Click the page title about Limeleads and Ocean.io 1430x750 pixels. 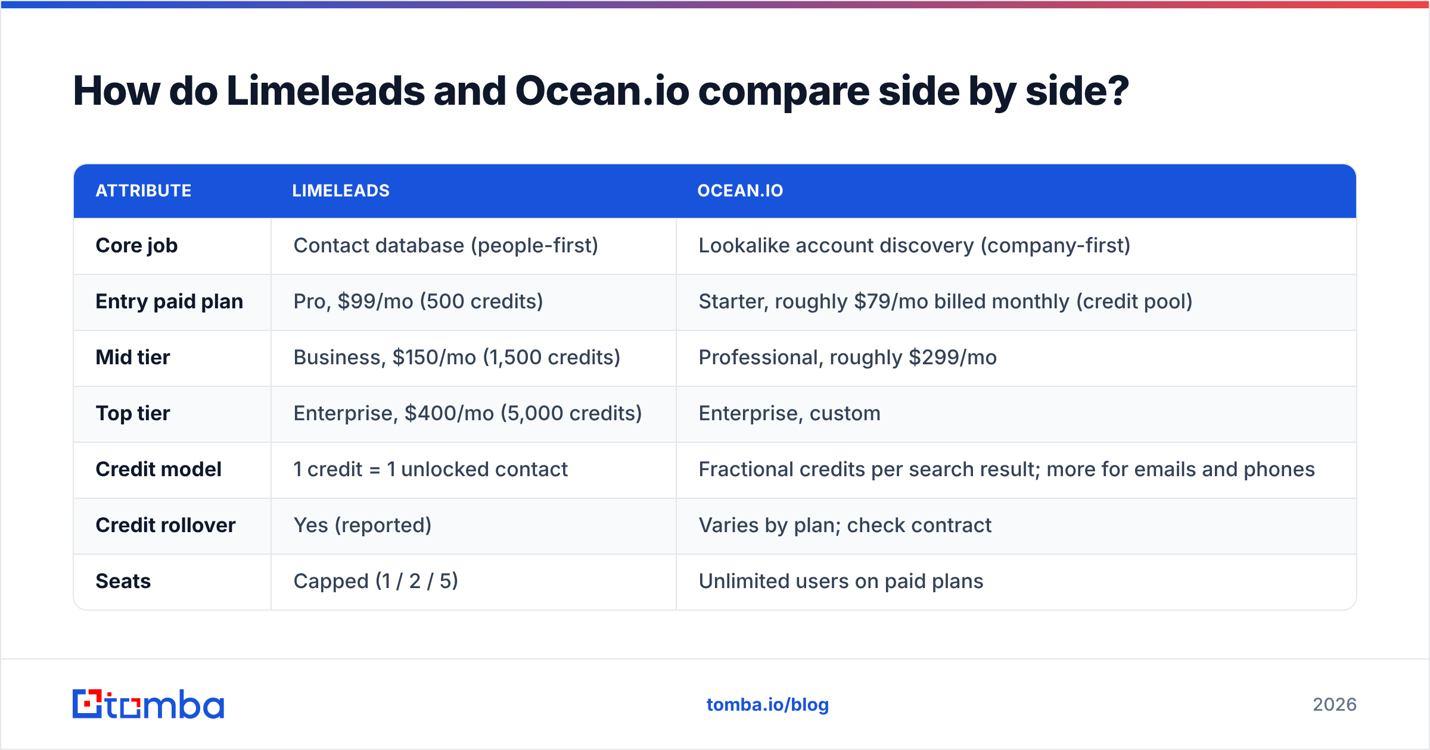coord(601,92)
